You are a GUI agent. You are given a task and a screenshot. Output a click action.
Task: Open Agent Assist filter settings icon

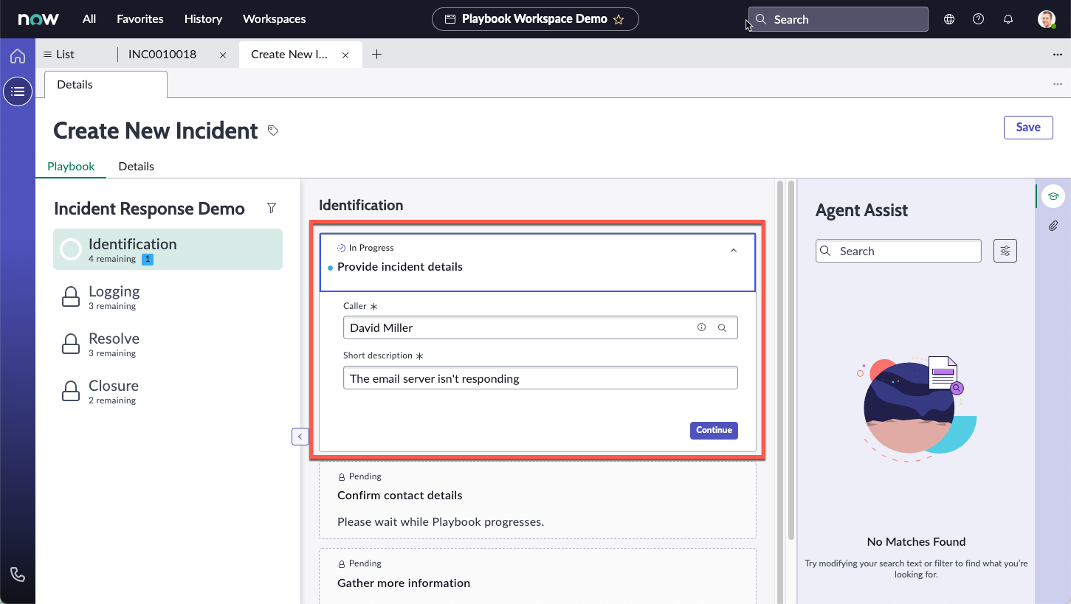tap(1005, 251)
